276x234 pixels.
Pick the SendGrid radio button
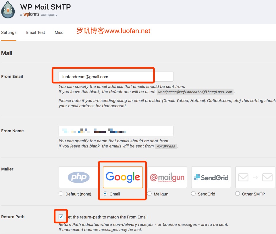[193, 194]
